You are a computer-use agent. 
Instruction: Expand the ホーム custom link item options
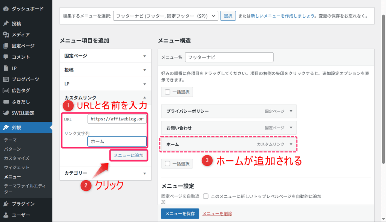click(x=291, y=144)
